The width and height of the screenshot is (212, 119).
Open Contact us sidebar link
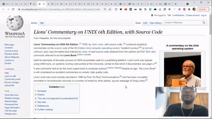click(9, 60)
